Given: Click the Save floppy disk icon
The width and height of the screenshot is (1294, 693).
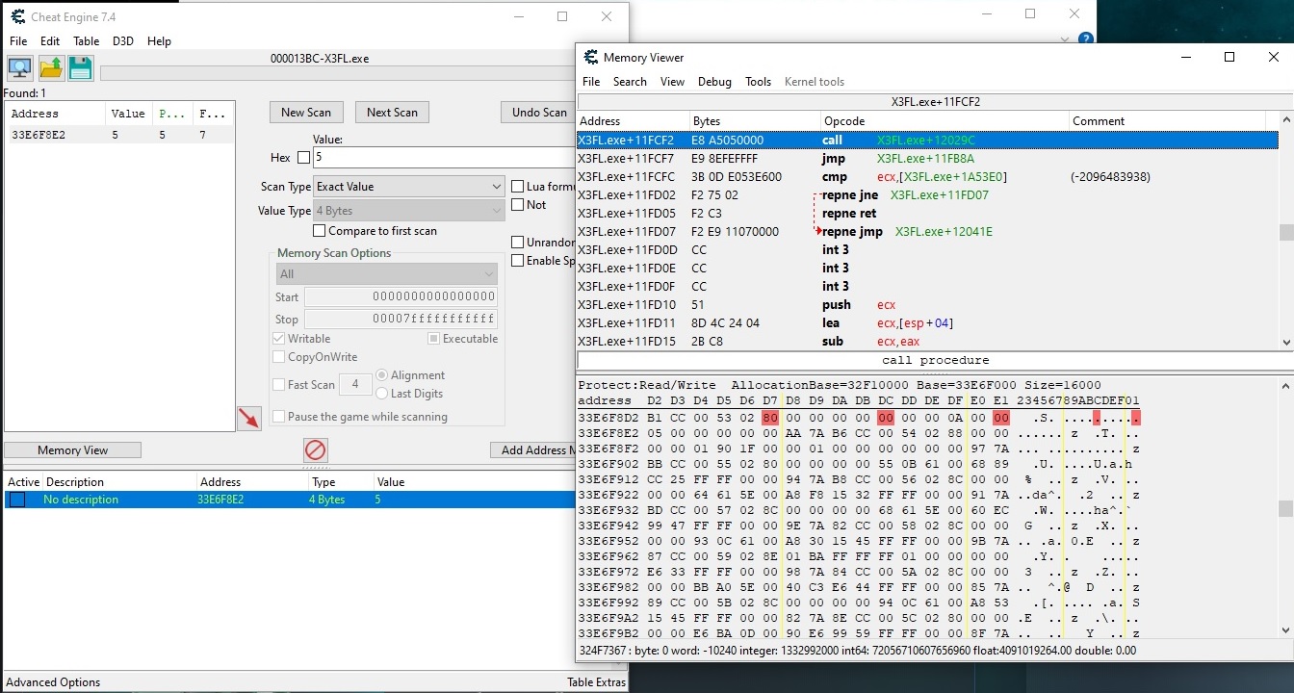Looking at the screenshot, I should [x=80, y=68].
